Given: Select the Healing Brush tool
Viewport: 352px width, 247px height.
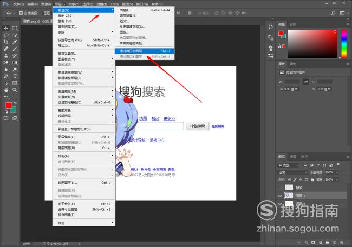Looking at the screenshot, I should click(6, 49).
